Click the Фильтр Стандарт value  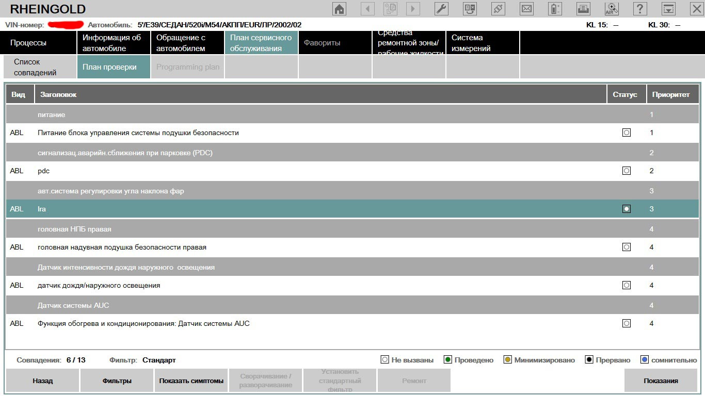click(x=159, y=360)
